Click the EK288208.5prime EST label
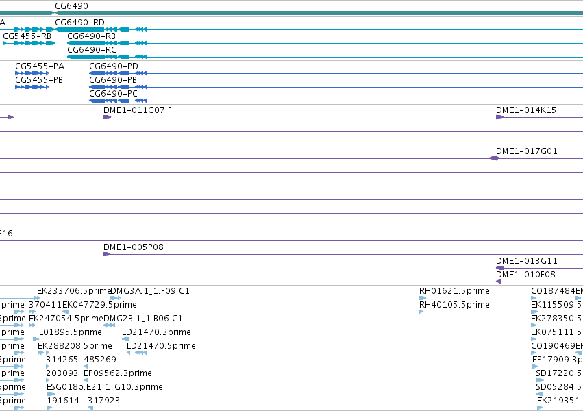The image size is (583, 411). (75, 346)
